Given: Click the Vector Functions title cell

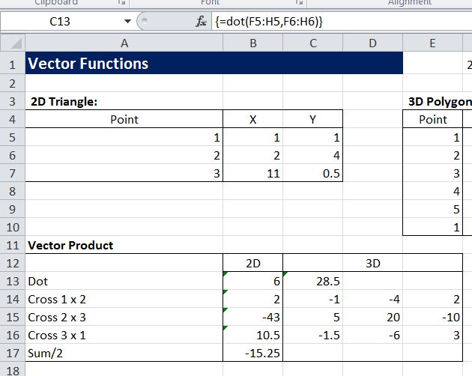Looking at the screenshot, I should (x=124, y=64).
